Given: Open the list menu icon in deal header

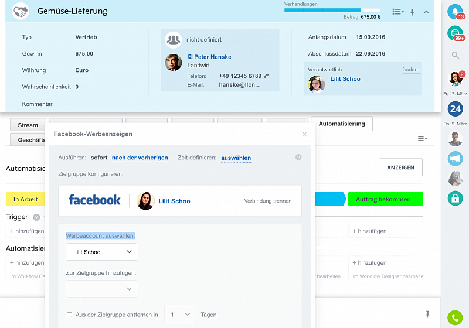Looking at the screenshot, I should [x=398, y=12].
